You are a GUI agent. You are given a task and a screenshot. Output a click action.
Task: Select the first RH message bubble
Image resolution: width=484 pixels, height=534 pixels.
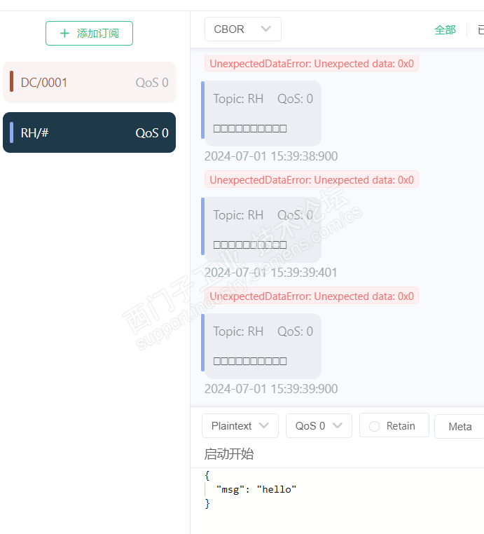click(x=263, y=114)
